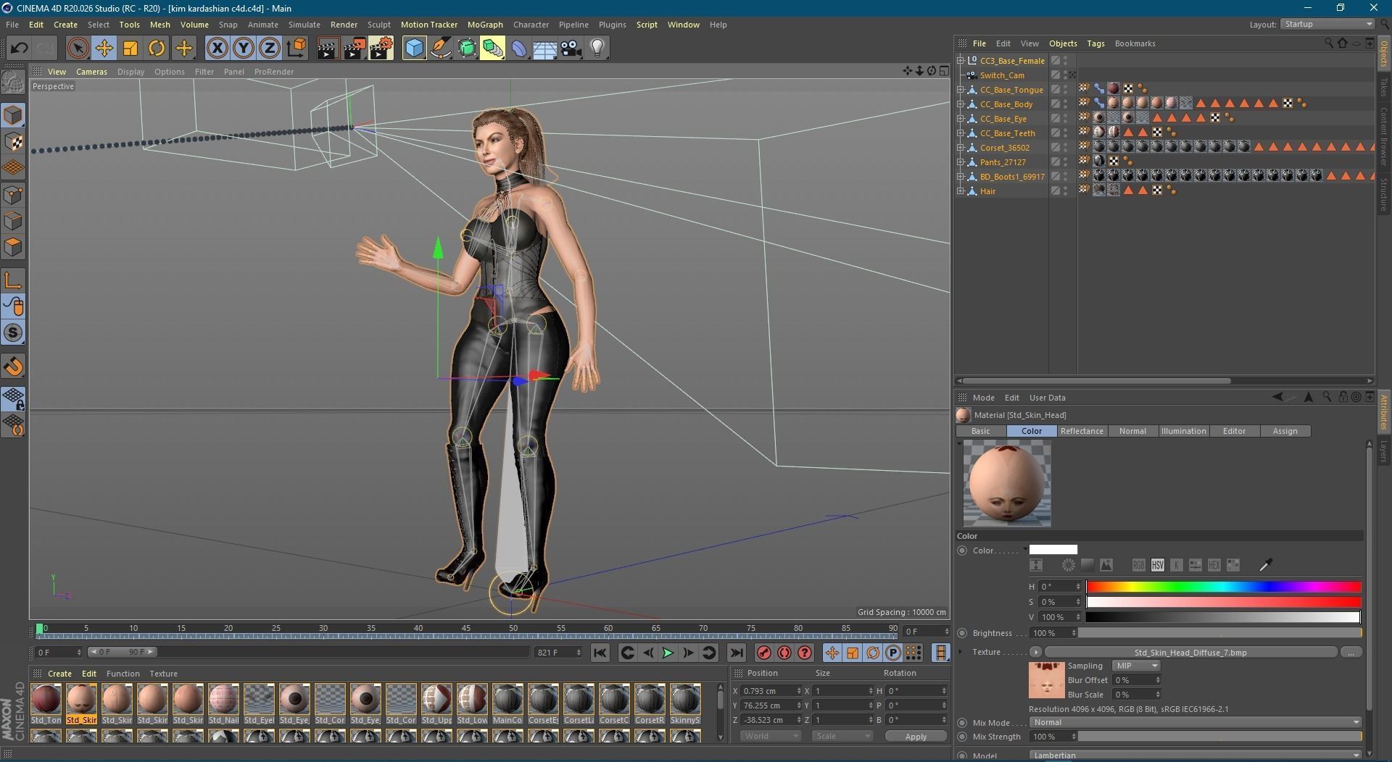Switch color mode to HSV
This screenshot has width=1392, height=762.
[1157, 565]
